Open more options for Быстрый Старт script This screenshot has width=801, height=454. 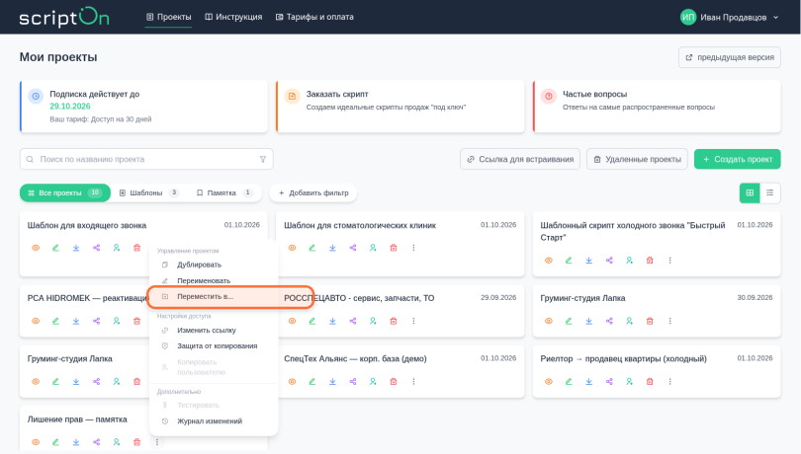click(x=670, y=261)
